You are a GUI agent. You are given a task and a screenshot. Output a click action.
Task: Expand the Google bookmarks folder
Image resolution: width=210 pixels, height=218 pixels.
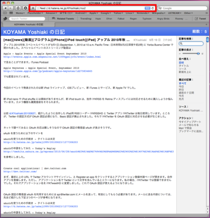(106, 13)
